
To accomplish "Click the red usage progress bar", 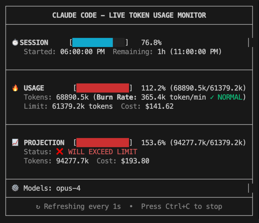I will 102,88.
